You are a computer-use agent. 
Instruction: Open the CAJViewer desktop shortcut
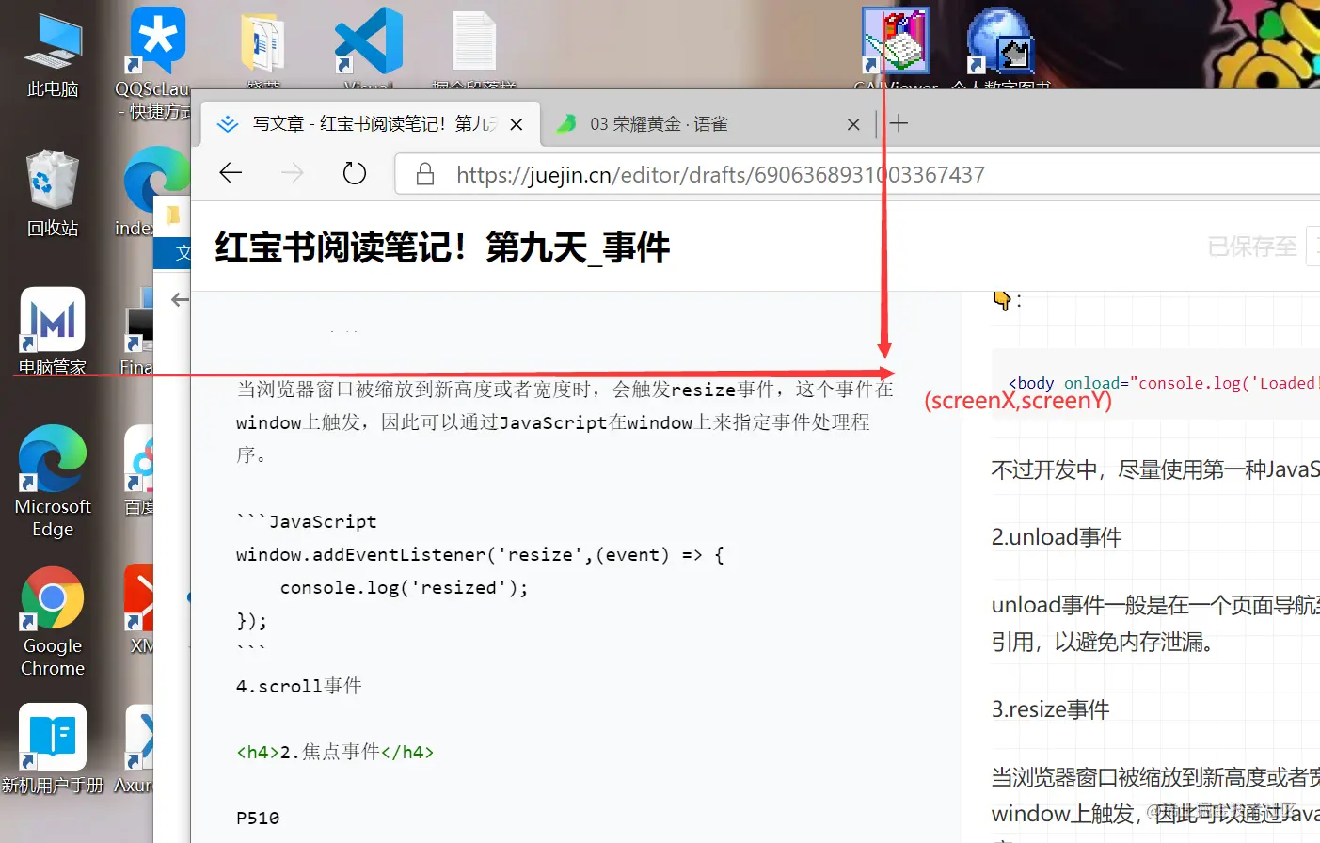[x=895, y=45]
